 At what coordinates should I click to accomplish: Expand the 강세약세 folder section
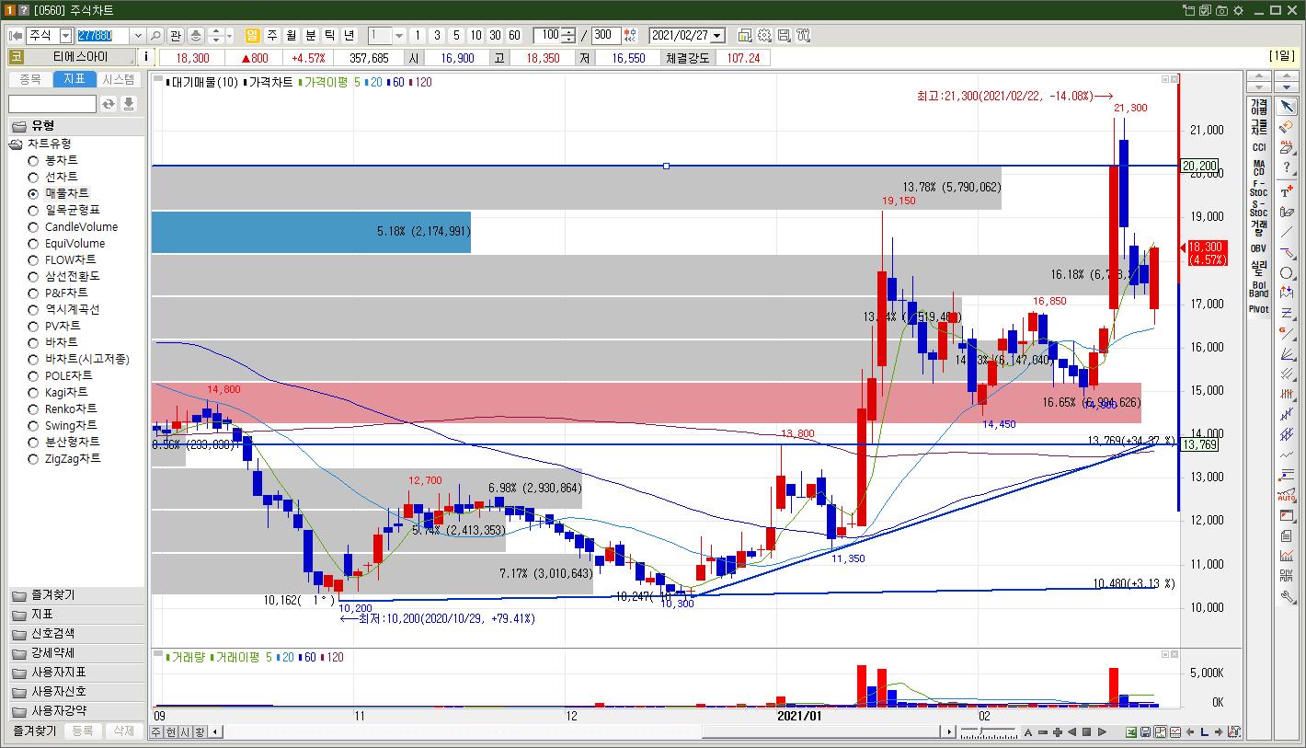[76, 652]
